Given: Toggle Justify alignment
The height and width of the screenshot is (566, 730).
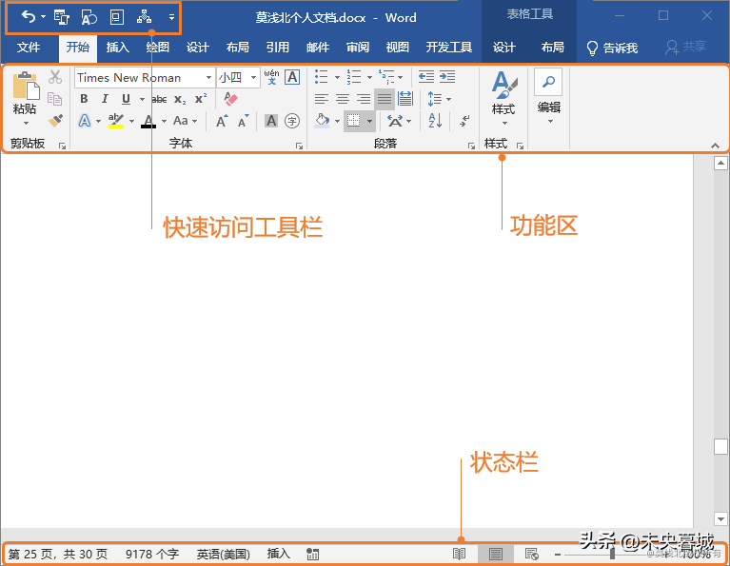Looking at the screenshot, I should [x=385, y=99].
